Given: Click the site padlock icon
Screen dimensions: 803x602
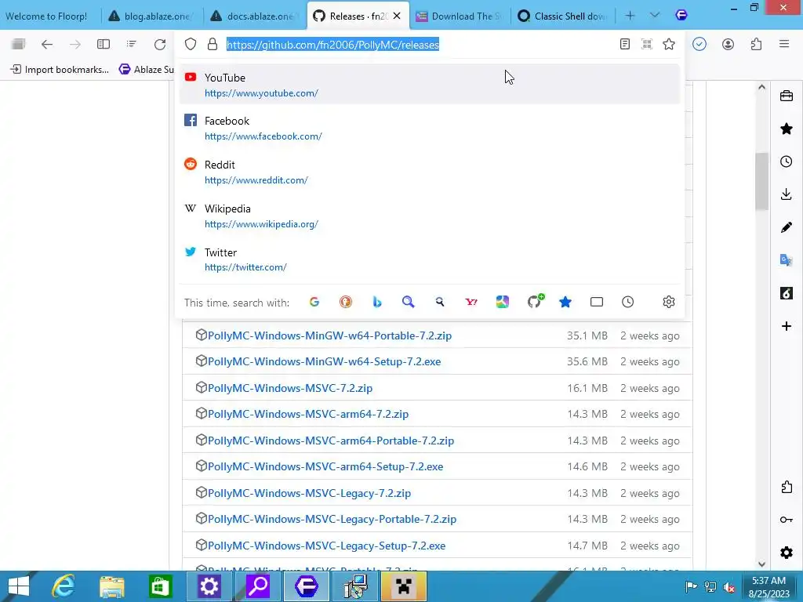Looking at the screenshot, I should [213, 45].
